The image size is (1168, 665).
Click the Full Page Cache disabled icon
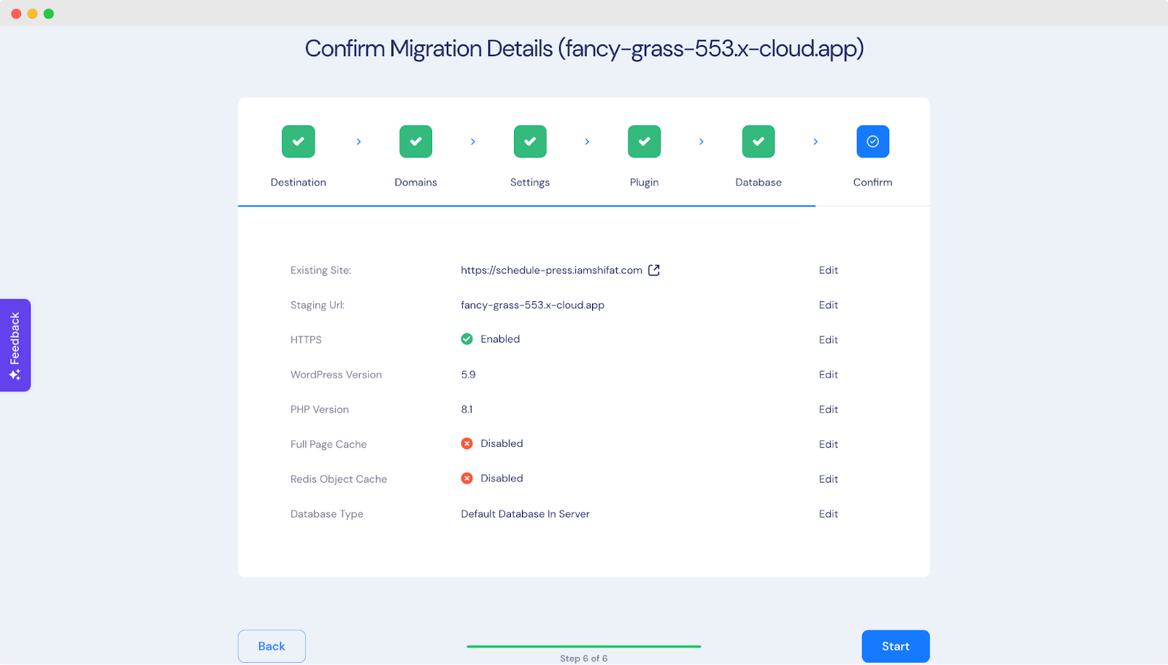[x=467, y=443]
